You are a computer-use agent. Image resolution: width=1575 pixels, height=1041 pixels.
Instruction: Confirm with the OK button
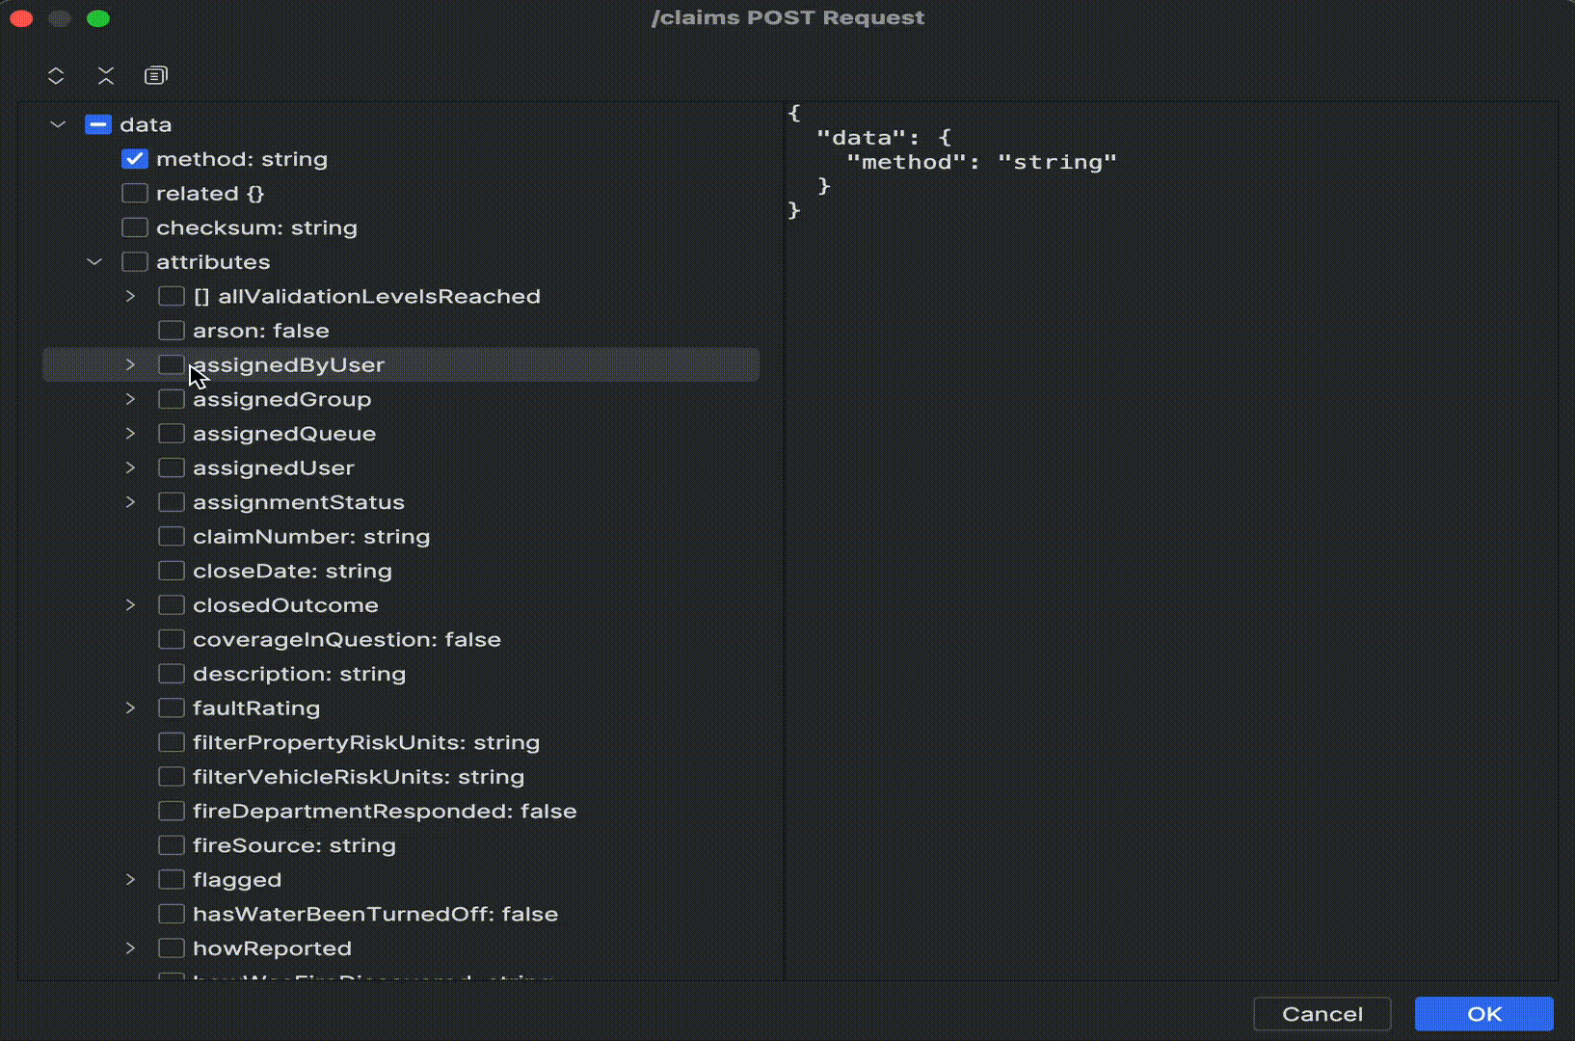click(1483, 1014)
